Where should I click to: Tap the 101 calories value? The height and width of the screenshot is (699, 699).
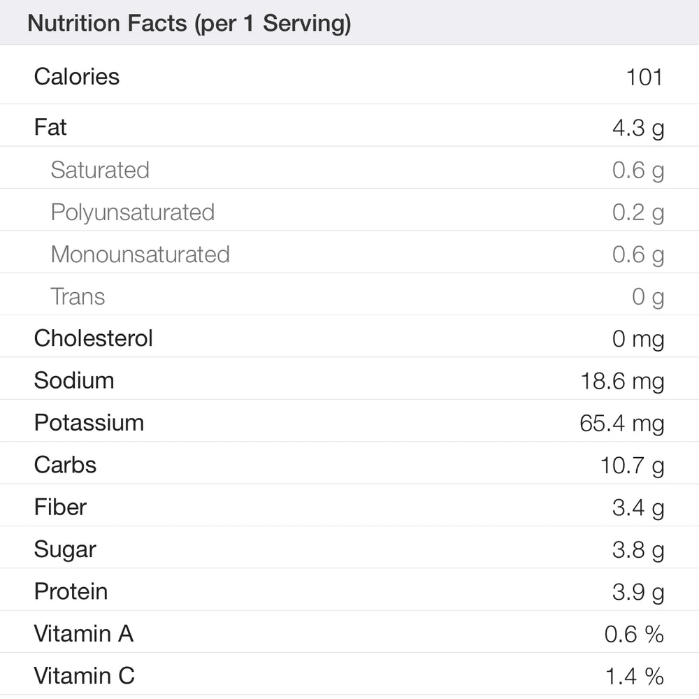click(x=644, y=76)
